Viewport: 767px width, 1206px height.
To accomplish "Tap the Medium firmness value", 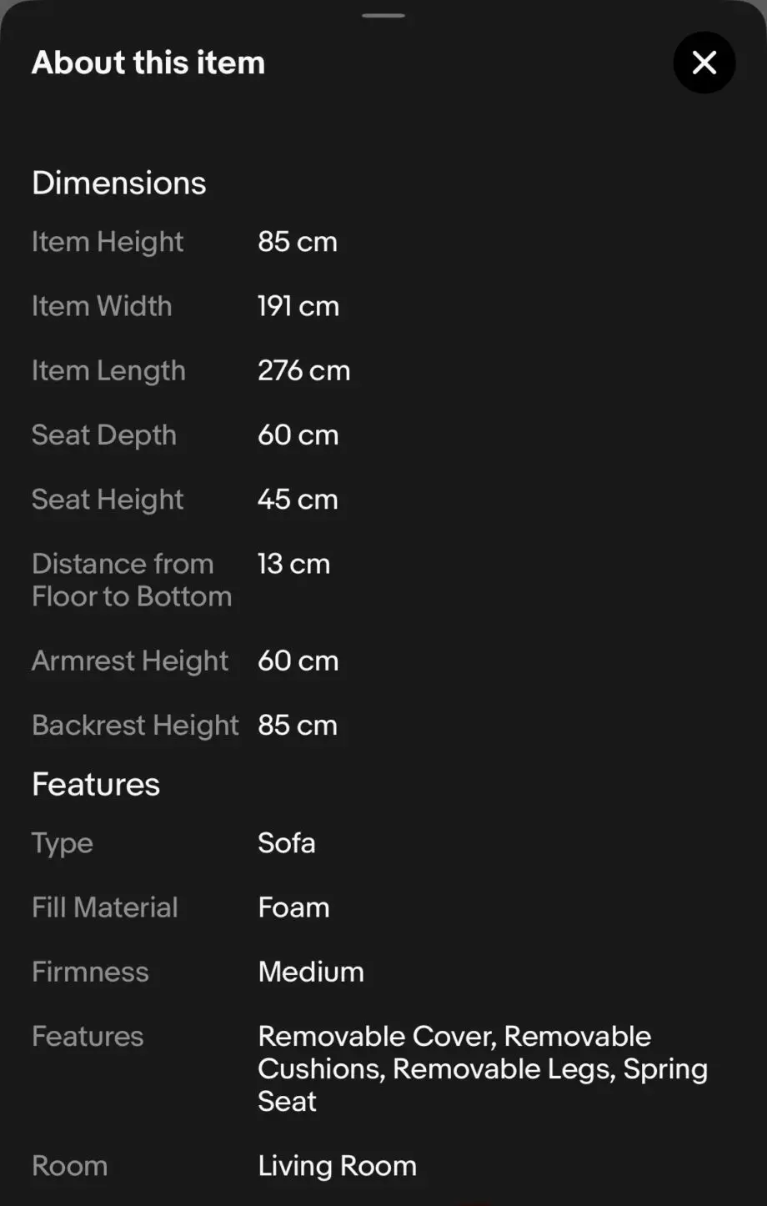I will coord(311,972).
